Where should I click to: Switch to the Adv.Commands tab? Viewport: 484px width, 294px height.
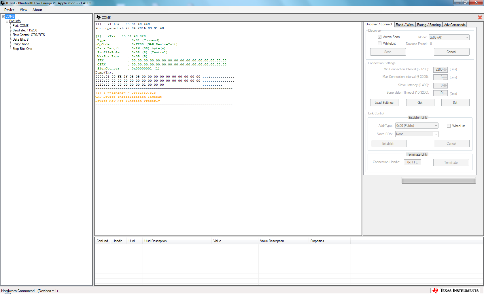click(455, 25)
